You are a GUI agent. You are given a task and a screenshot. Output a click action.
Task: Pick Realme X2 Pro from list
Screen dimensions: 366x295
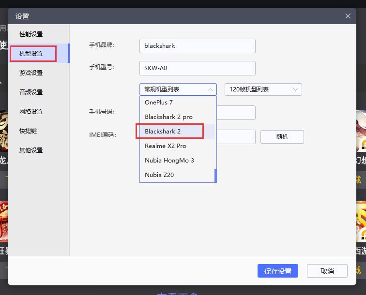click(177, 146)
